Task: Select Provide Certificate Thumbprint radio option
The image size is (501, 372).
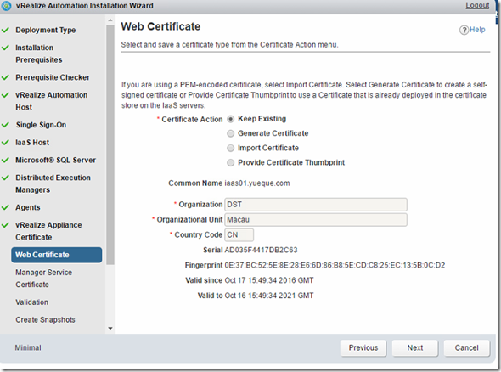Action: click(x=230, y=163)
